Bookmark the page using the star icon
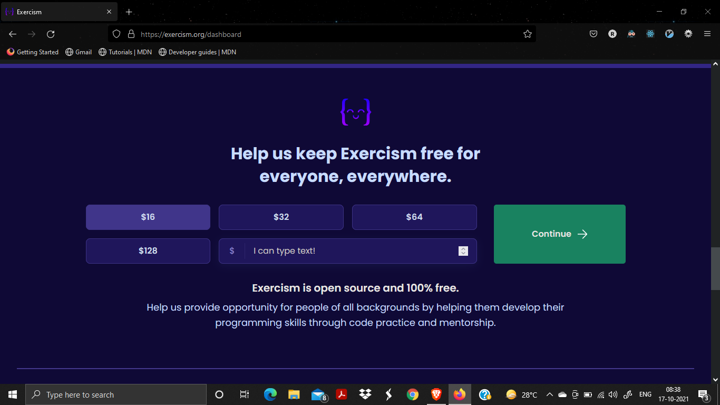The height and width of the screenshot is (405, 720). coord(527,34)
